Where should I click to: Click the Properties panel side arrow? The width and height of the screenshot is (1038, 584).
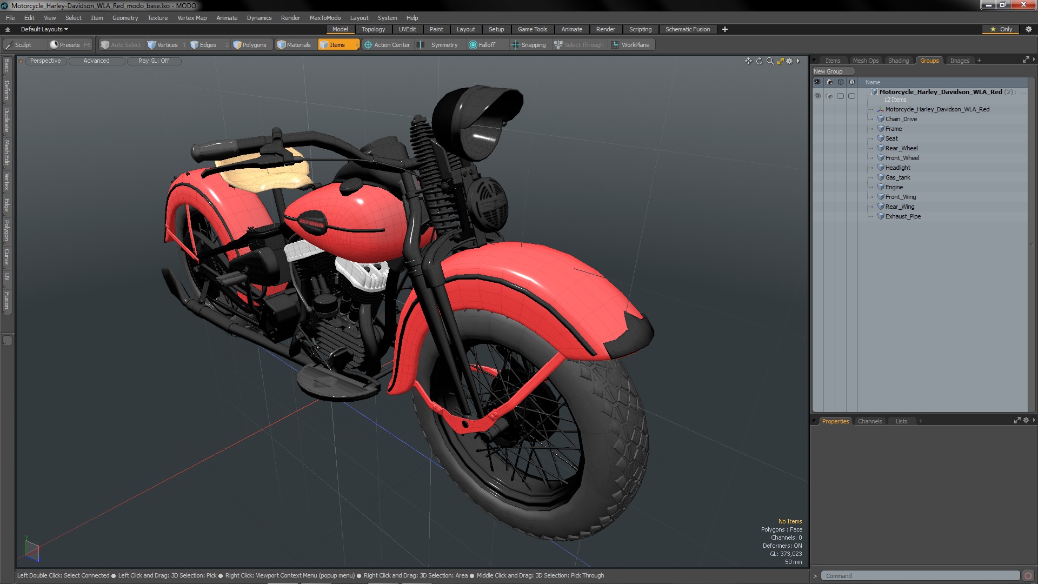(1034, 420)
